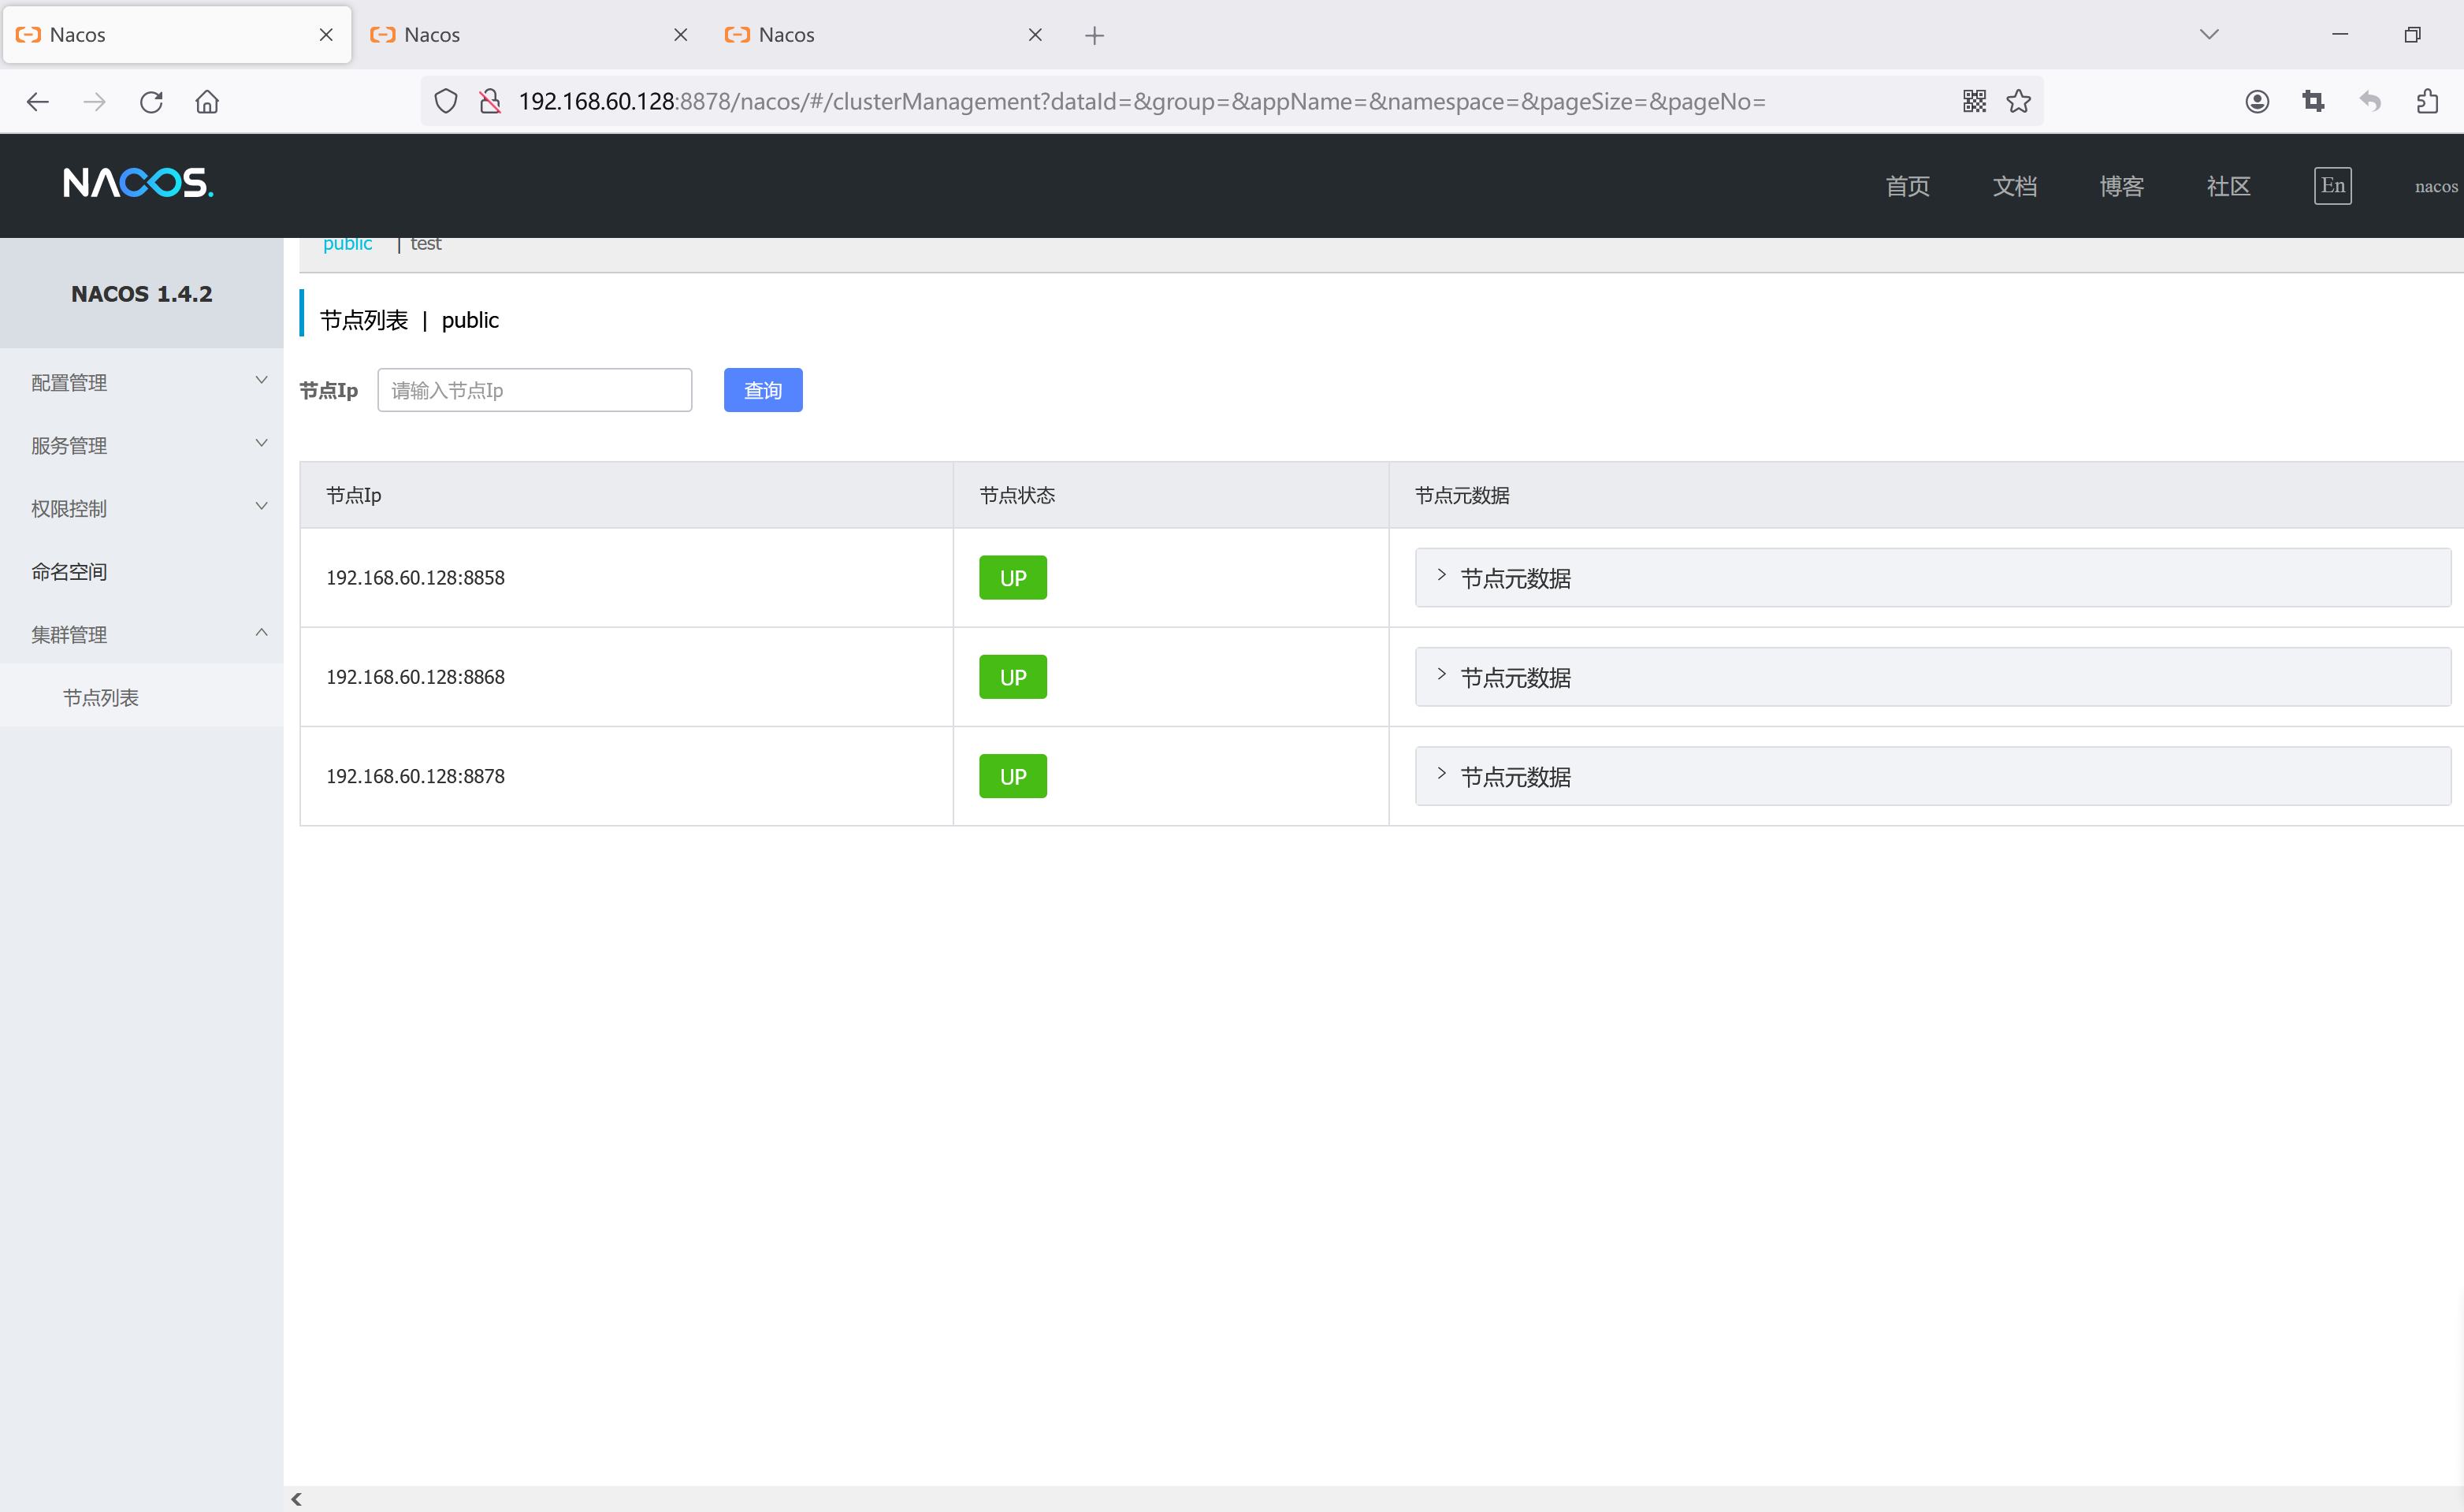Click the undo arrow icon in toolbar
The height and width of the screenshot is (1512, 2464).
tap(2370, 101)
